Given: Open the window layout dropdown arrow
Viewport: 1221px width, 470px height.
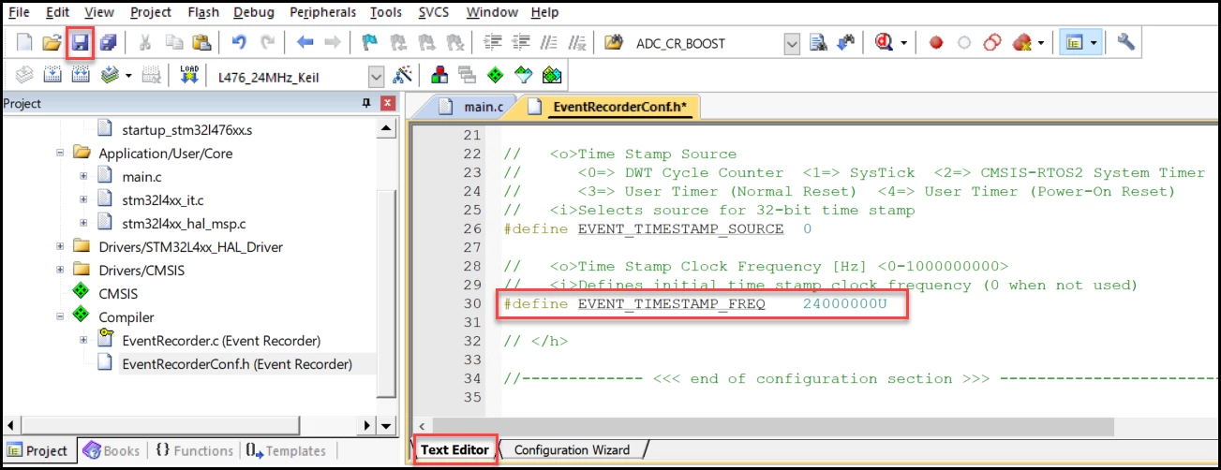Looking at the screenshot, I should [1093, 43].
